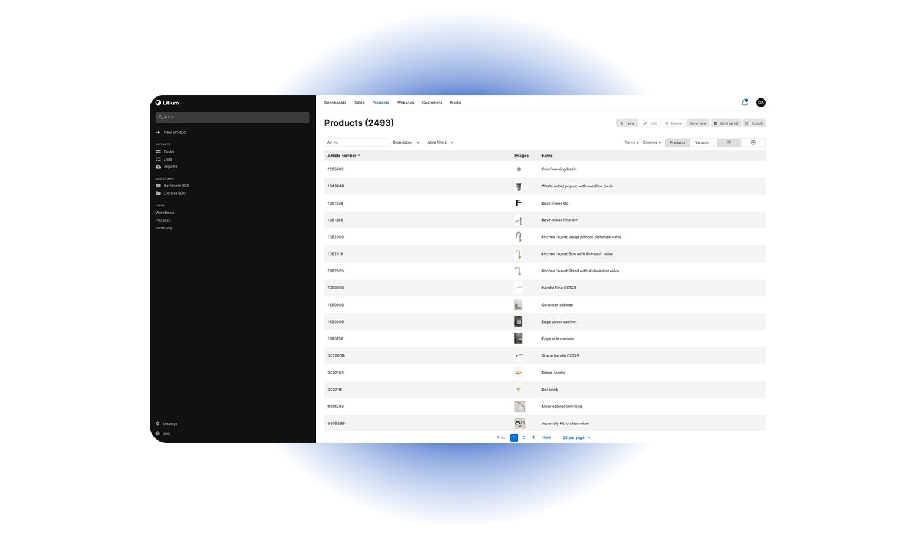This screenshot has height=538, width=922.
Task: Expand the Description filter dropdown
Action: pyautogui.click(x=406, y=142)
